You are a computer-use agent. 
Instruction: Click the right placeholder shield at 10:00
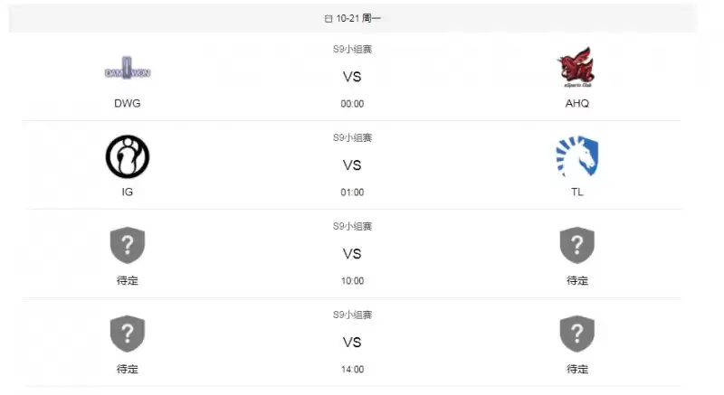click(x=576, y=245)
